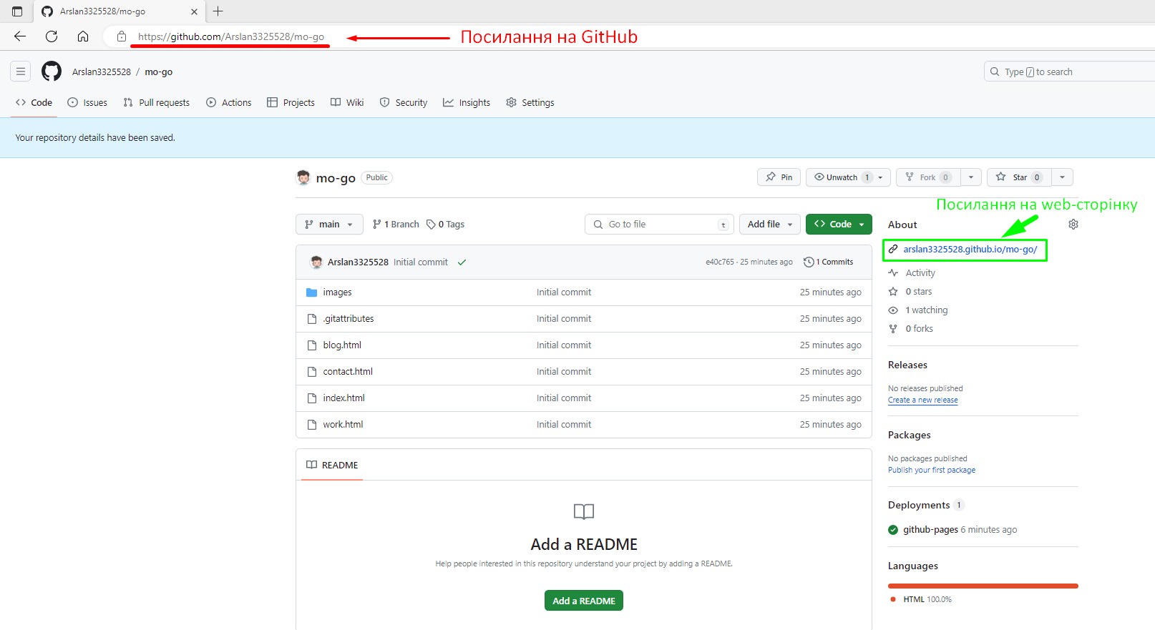Image resolution: width=1155 pixels, height=630 pixels.
Task: Click the Type / to search box
Action: point(1069,72)
